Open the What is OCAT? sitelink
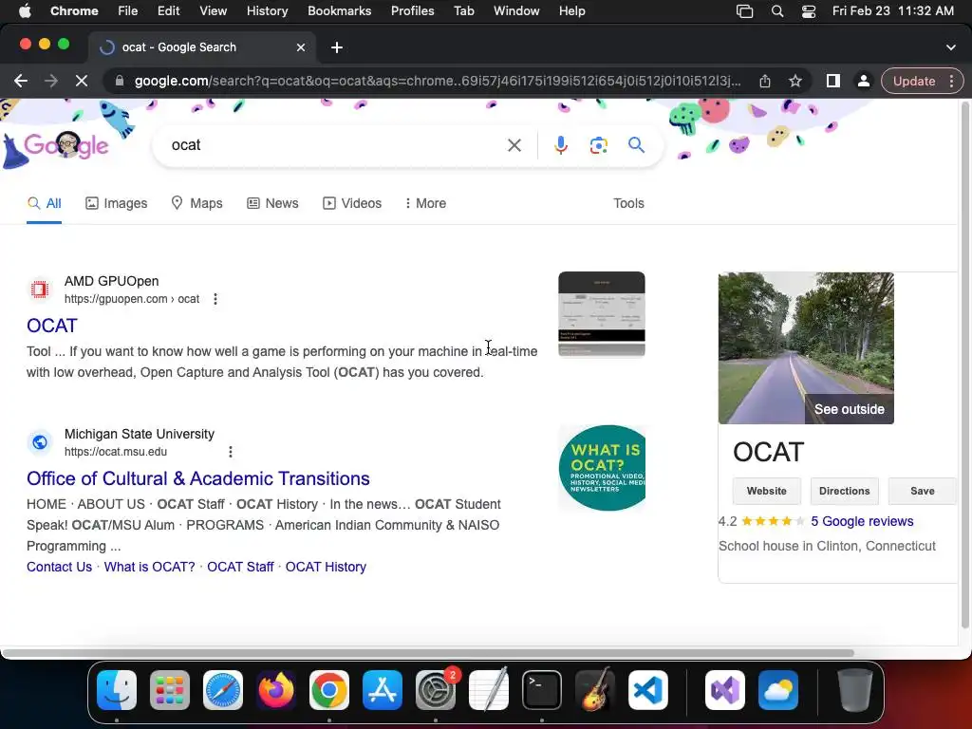Viewport: 972px width, 729px height. (149, 567)
